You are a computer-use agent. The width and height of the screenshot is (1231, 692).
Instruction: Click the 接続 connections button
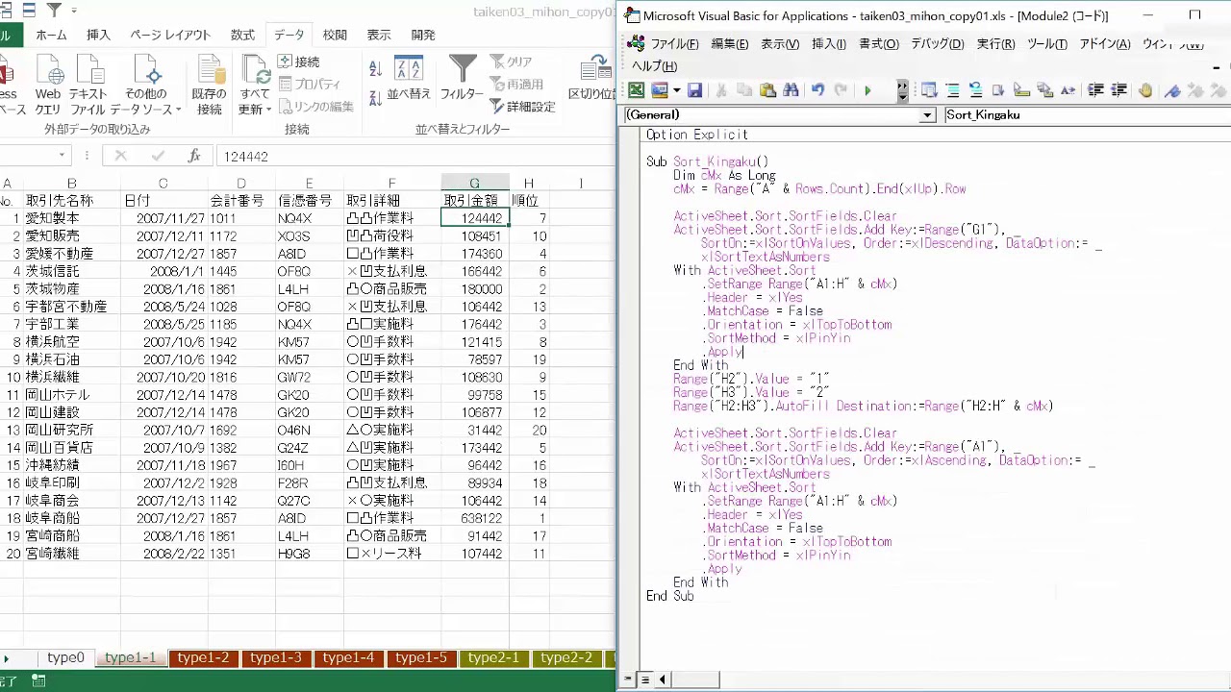299,62
